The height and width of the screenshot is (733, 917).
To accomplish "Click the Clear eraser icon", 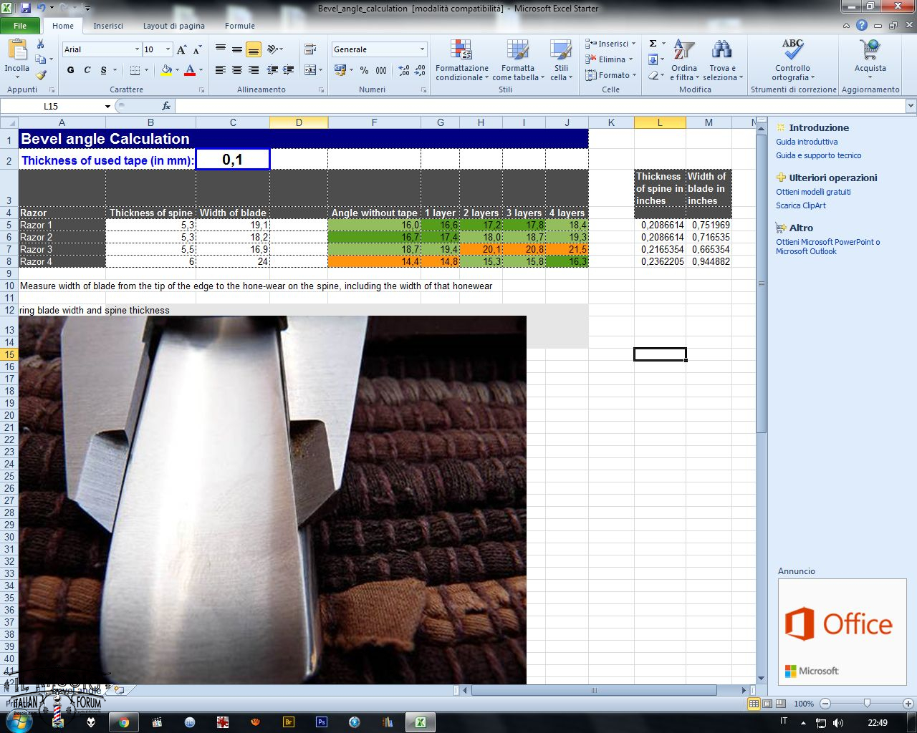I will click(x=653, y=74).
